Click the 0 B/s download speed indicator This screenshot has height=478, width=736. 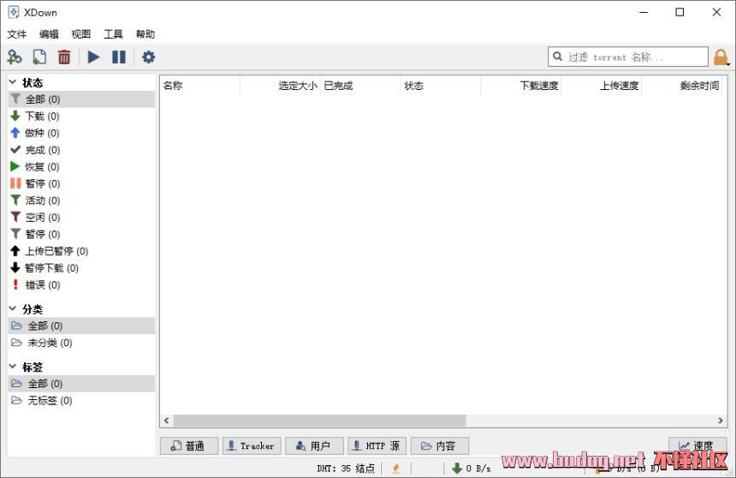(472, 468)
